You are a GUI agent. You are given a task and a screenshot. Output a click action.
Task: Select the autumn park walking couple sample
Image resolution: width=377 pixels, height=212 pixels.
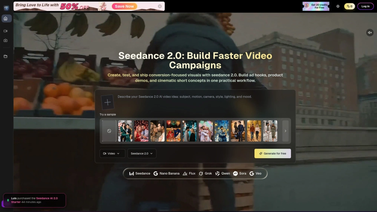(254, 131)
